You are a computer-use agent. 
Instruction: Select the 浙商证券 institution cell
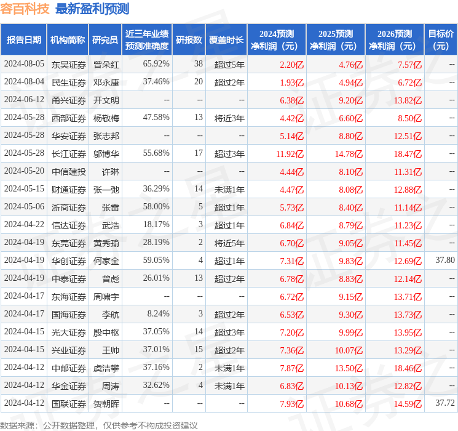69,207
